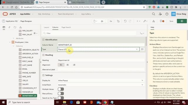Run the page with green play button
188x105 pixels.
pyautogui.click(x=182, y=21)
